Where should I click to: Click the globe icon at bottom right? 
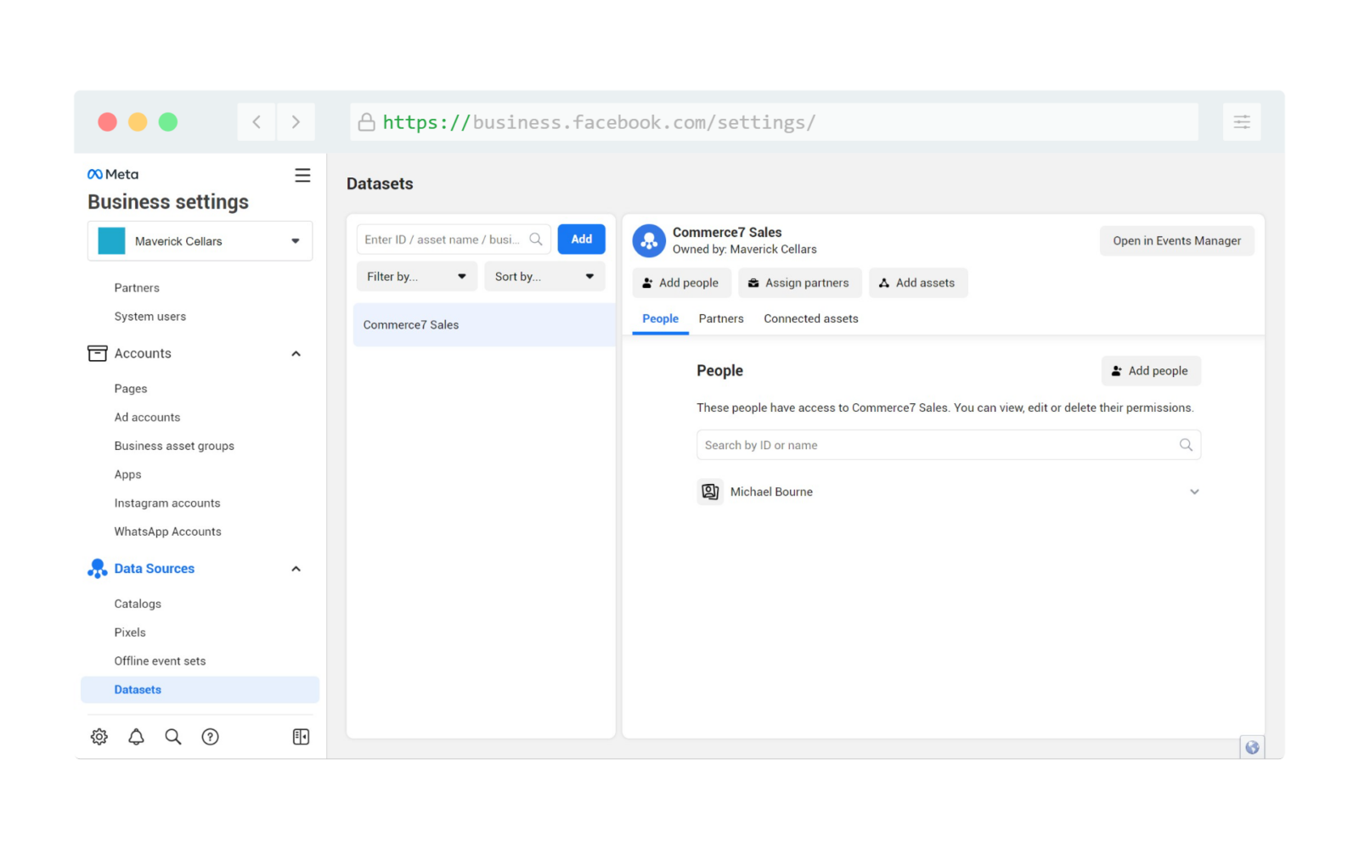[x=1252, y=747]
